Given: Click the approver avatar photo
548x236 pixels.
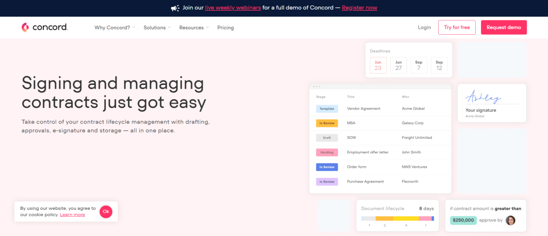Looking at the screenshot, I should click(511, 220).
